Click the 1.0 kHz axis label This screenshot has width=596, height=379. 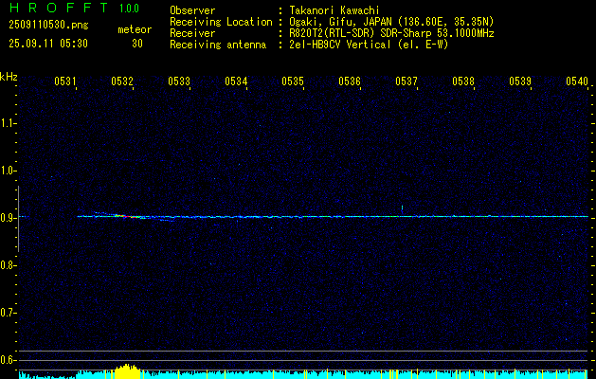pyautogui.click(x=8, y=171)
